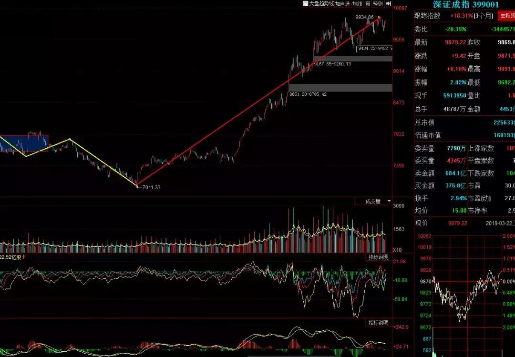Click the 总市值 label

tap(425, 122)
